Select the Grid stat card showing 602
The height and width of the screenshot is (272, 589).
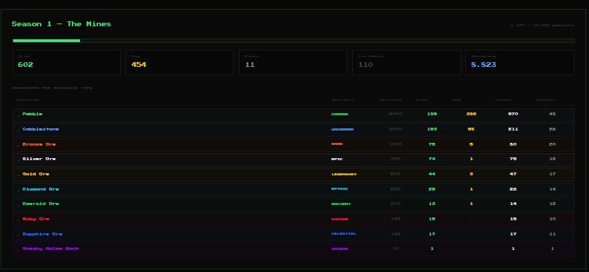pyautogui.click(x=66, y=62)
